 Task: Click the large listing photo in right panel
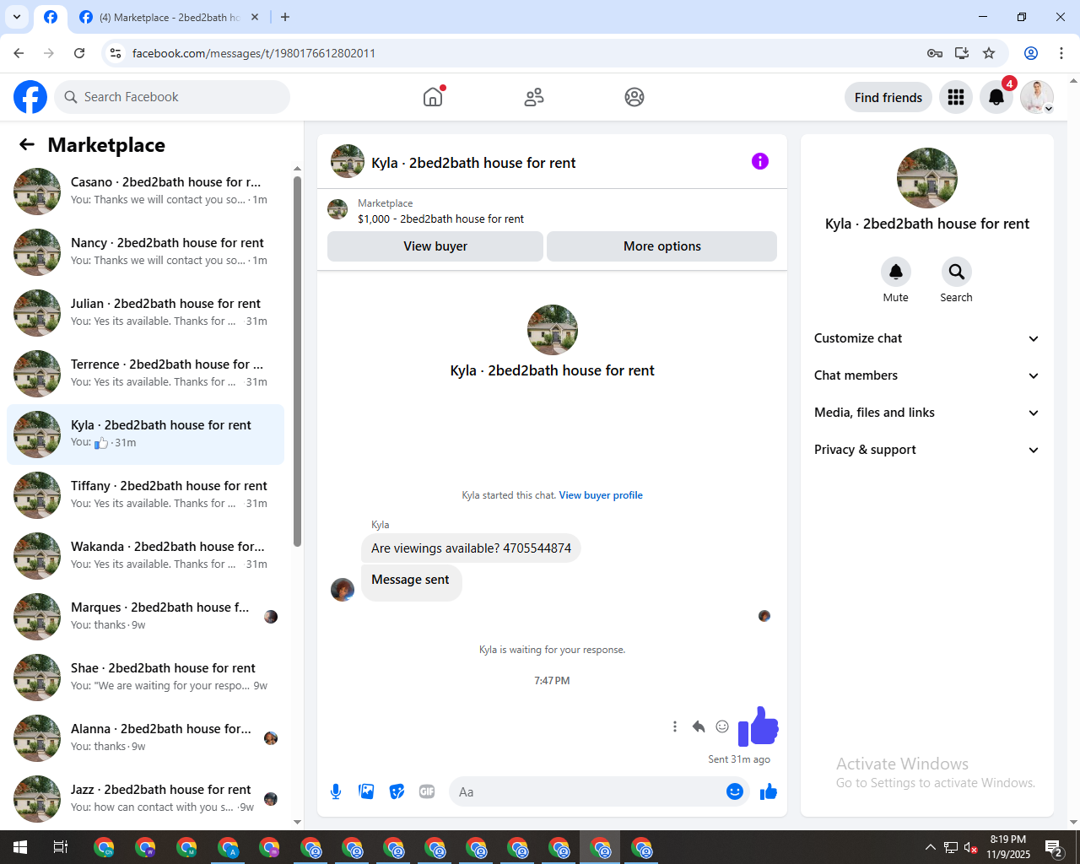pyautogui.click(x=927, y=178)
